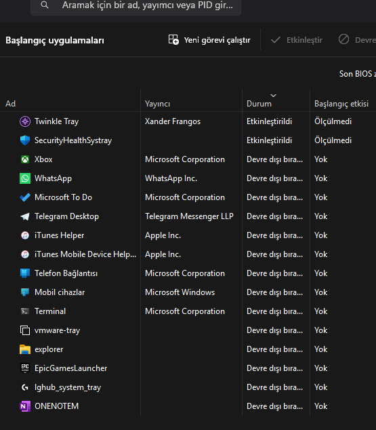Select the Microsoft To Do entry
The height and width of the screenshot is (430, 376).
(63, 197)
